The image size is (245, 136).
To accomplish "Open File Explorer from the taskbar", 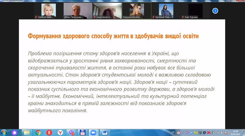I will [x=27, y=133].
